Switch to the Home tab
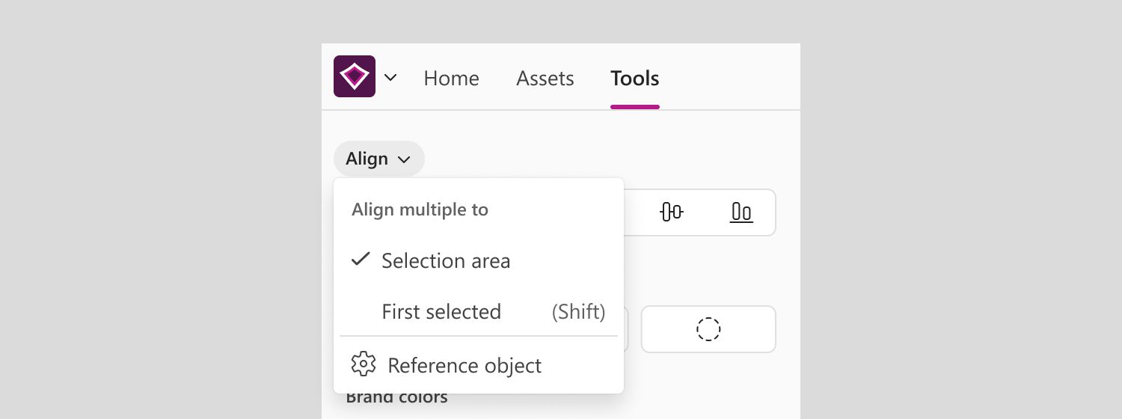Viewport: 1122px width, 419px height. pos(452,78)
